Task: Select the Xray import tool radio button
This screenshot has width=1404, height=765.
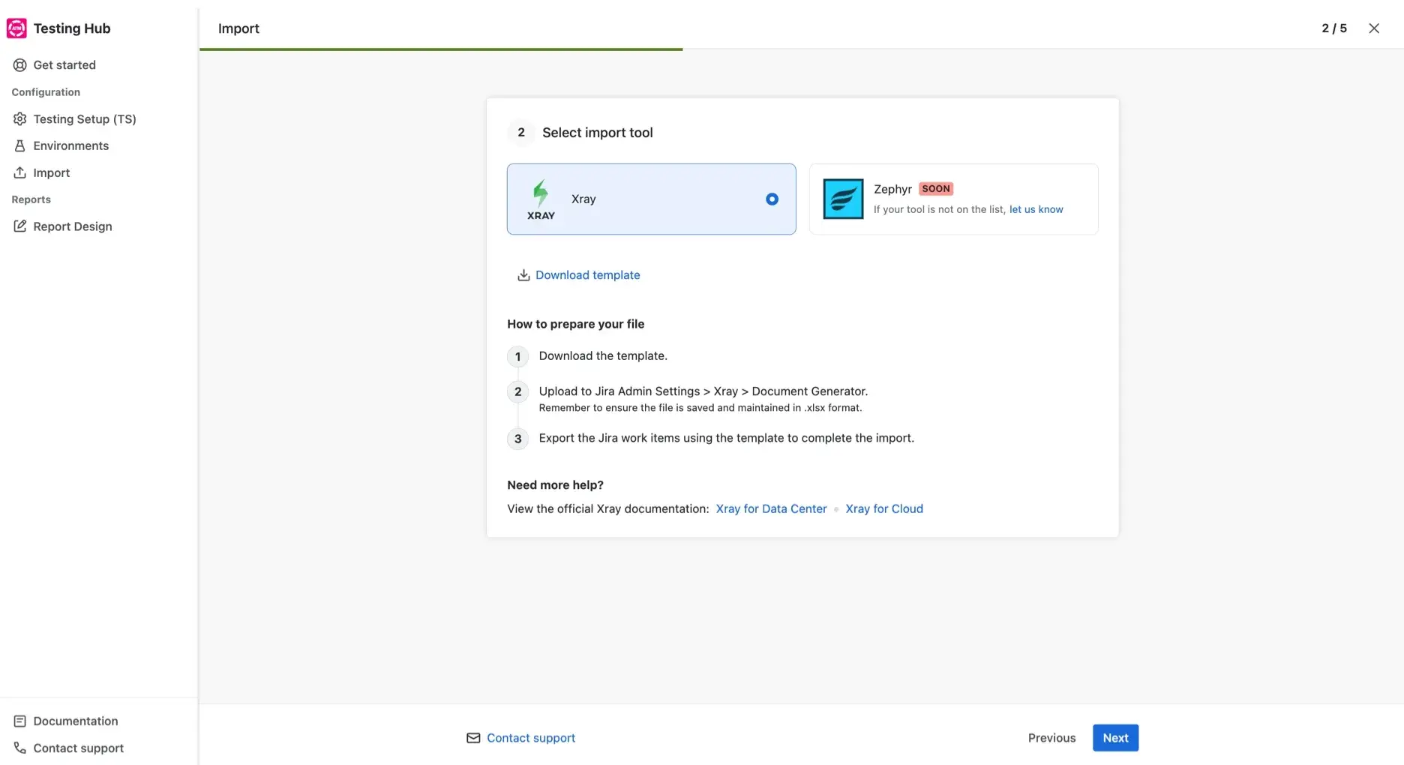Action: (x=772, y=199)
